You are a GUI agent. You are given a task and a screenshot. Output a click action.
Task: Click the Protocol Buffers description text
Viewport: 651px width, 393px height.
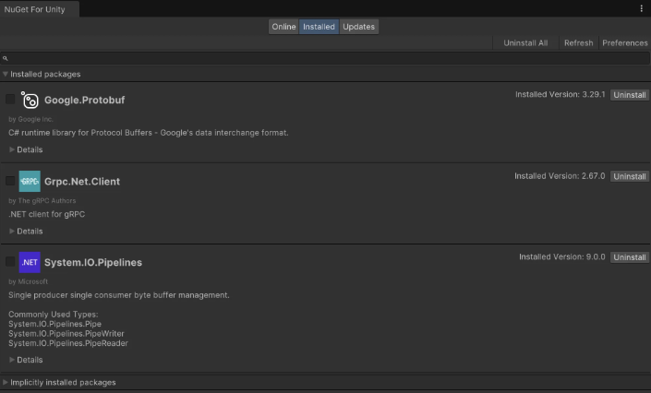(149, 133)
